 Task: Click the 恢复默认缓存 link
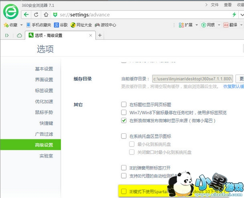point(234,86)
